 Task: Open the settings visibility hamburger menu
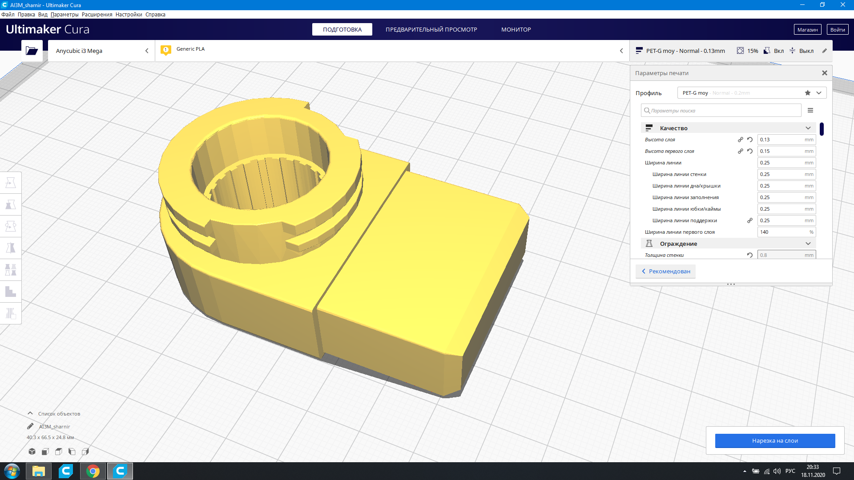tap(810, 110)
